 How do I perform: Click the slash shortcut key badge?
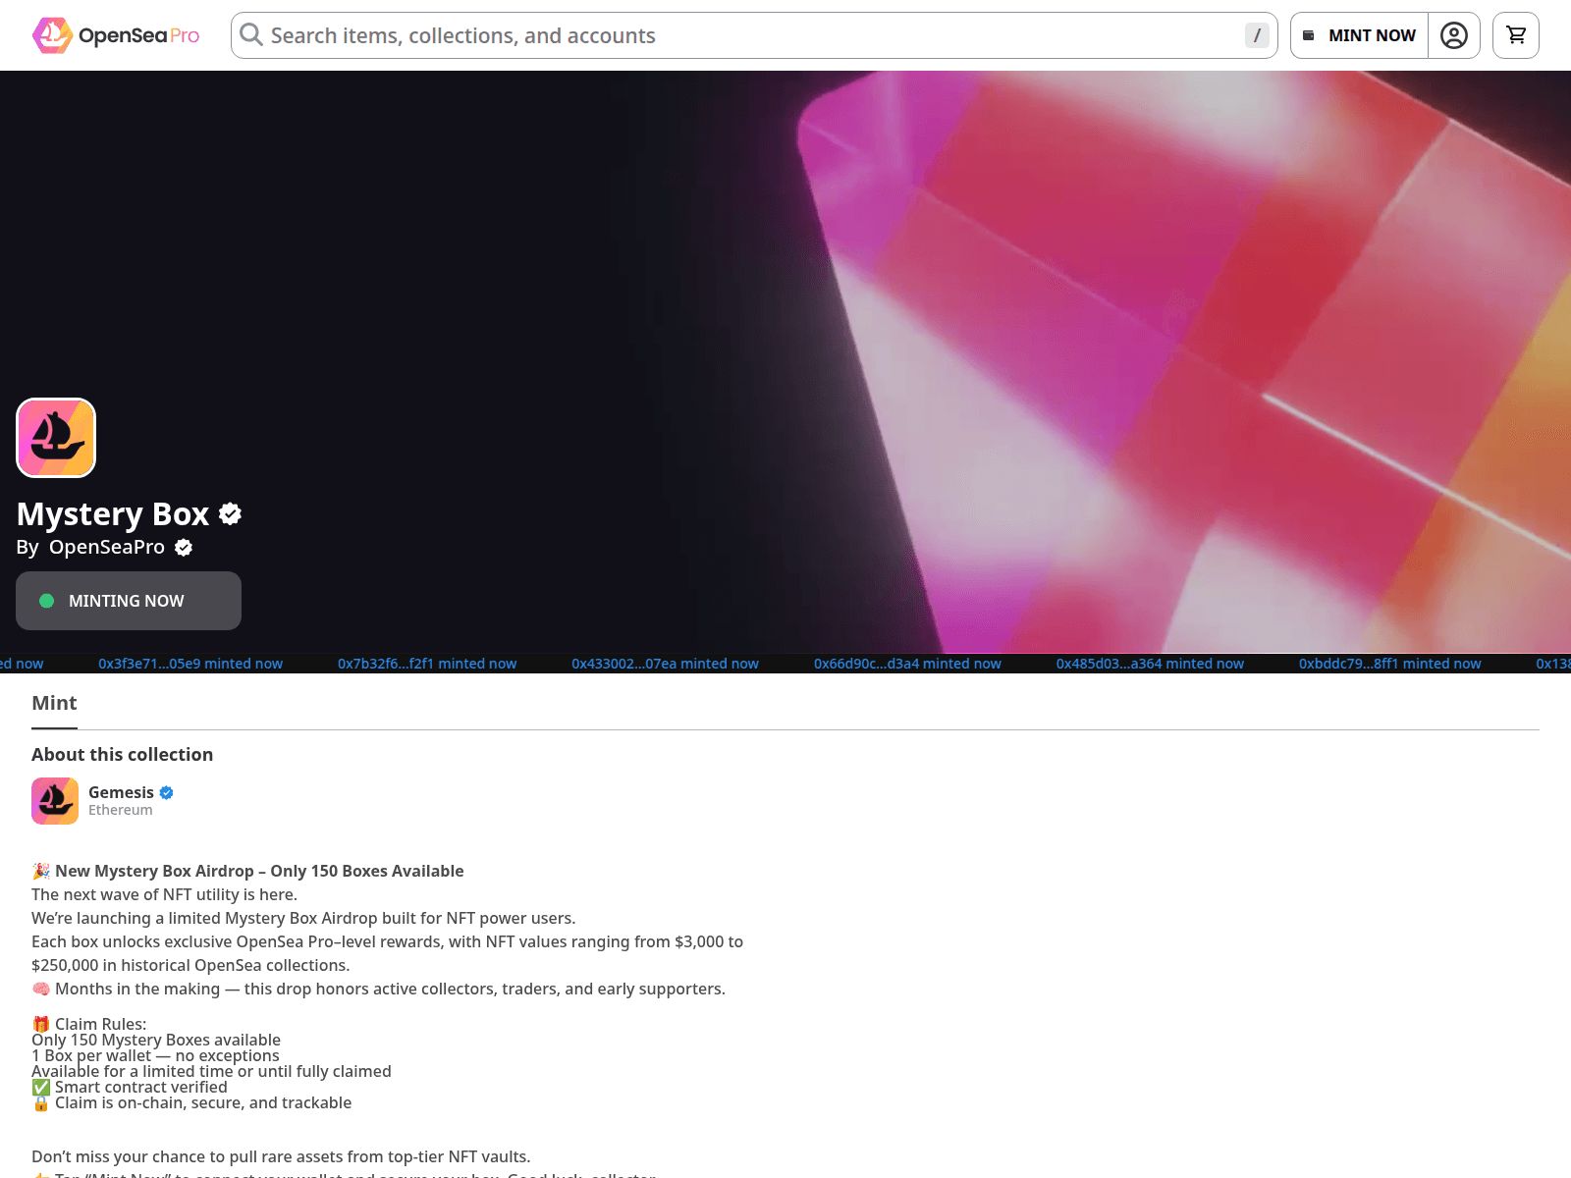pos(1257,35)
